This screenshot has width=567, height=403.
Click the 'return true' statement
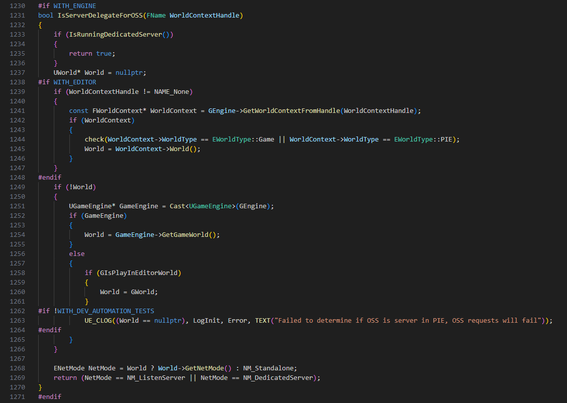pyautogui.click(x=92, y=53)
